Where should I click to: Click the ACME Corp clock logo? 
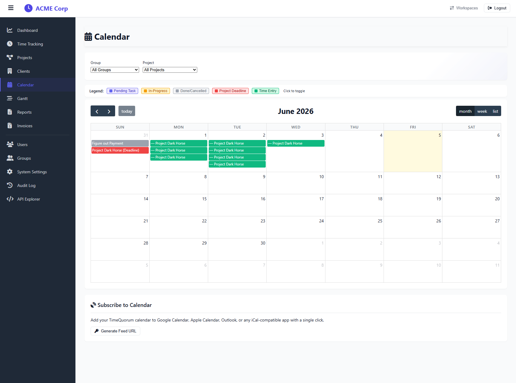click(28, 8)
